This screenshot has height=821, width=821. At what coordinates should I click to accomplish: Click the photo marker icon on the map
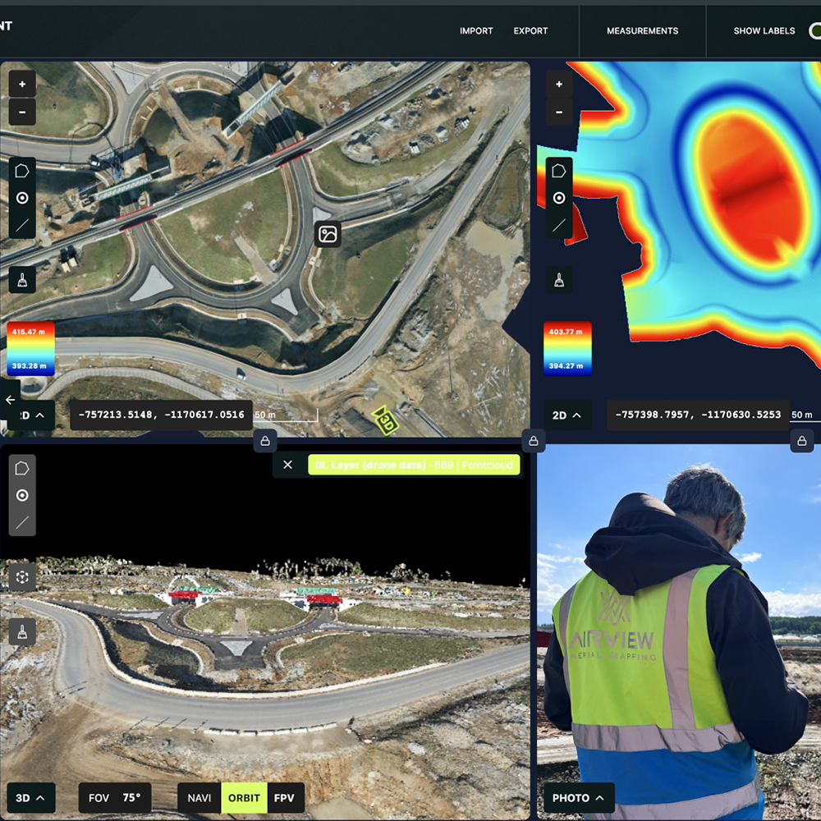328,235
